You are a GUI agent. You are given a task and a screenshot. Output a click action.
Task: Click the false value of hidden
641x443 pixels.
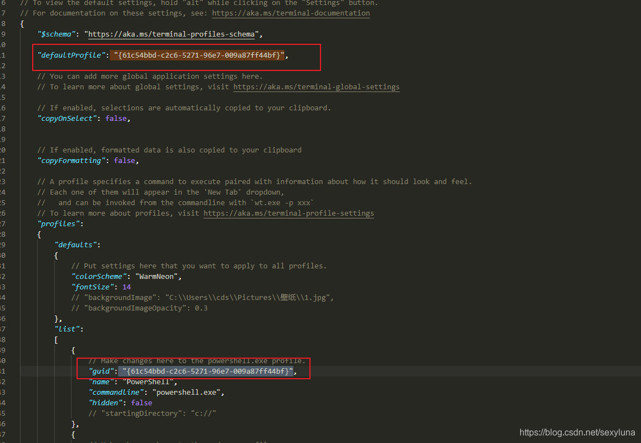coord(141,403)
